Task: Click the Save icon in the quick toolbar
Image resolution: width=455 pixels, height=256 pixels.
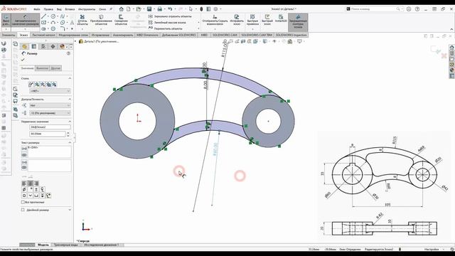Action: coord(149,9)
